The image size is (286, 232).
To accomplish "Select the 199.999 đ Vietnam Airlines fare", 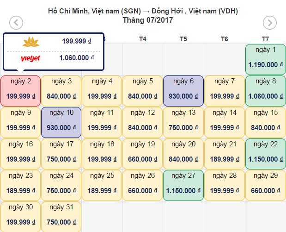I will point(76,42).
